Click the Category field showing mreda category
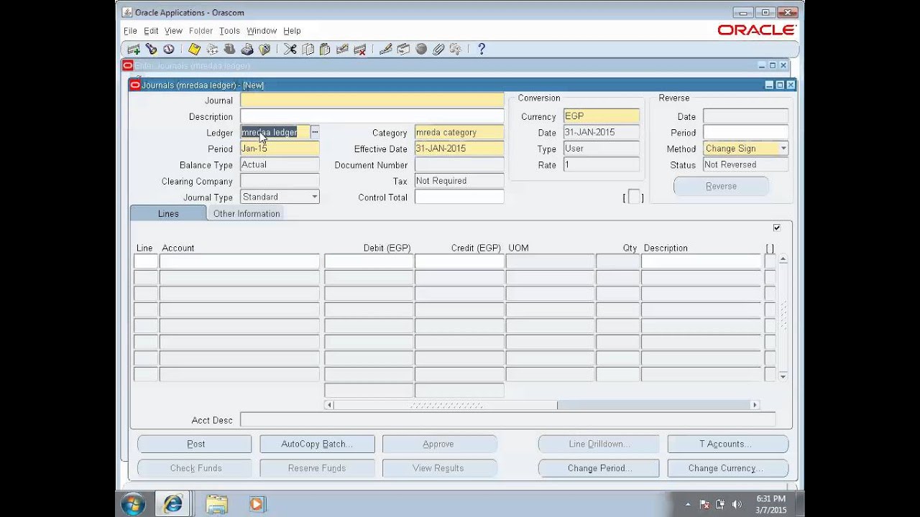 coord(459,132)
